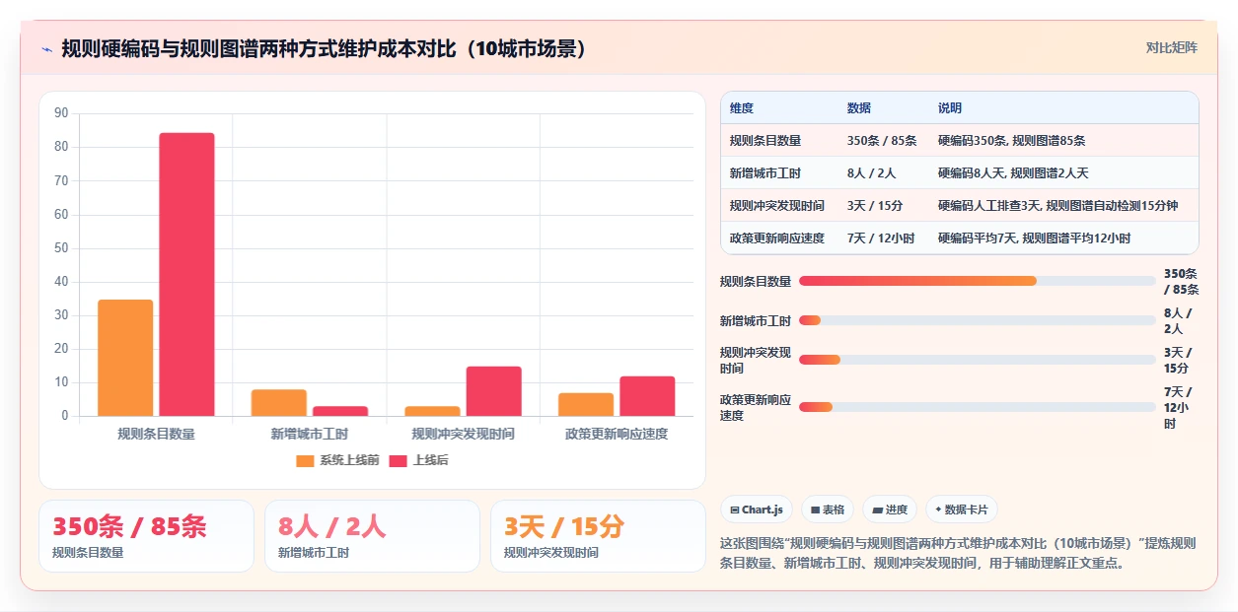Click the orange bar for 政策更新响应速度
Image resolution: width=1238 pixels, height=612 pixels.
coord(586,404)
